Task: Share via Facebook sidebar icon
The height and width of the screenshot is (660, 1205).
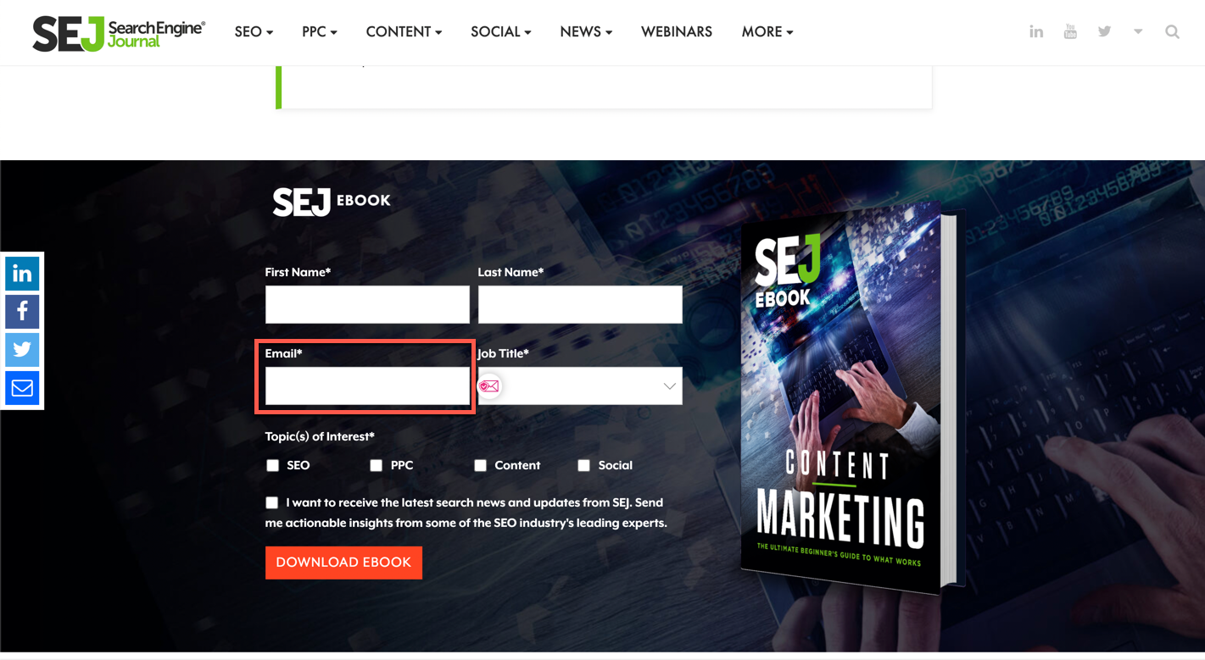Action: tap(22, 312)
